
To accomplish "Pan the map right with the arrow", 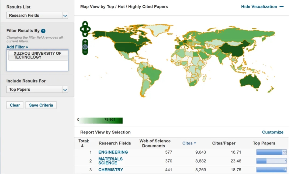I will pos(89,29).
